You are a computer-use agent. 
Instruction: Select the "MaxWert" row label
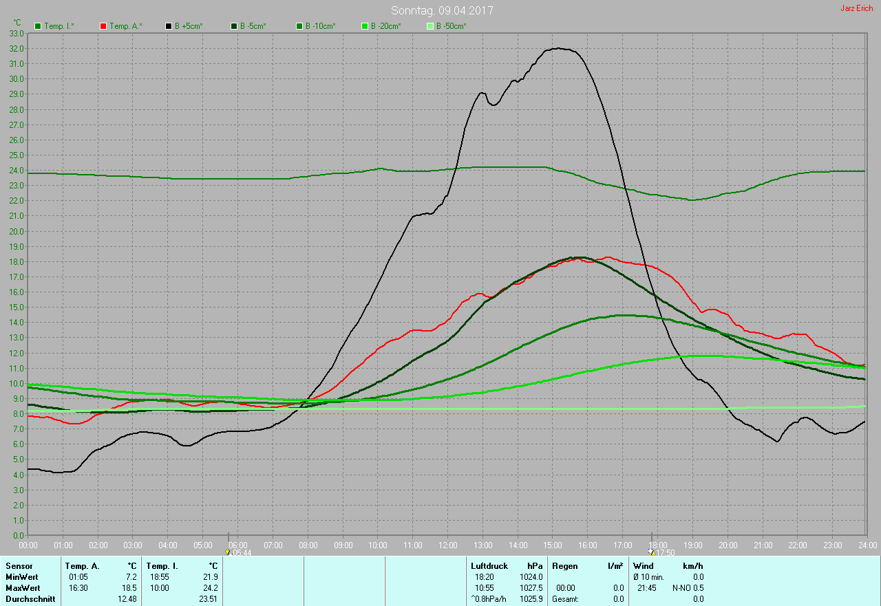23,588
